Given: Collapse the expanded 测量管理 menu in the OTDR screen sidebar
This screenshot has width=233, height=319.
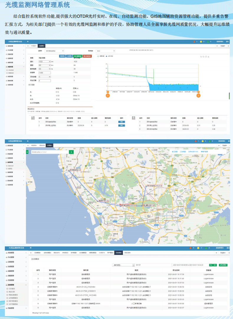Looking at the screenshot, I should coord(15,67).
